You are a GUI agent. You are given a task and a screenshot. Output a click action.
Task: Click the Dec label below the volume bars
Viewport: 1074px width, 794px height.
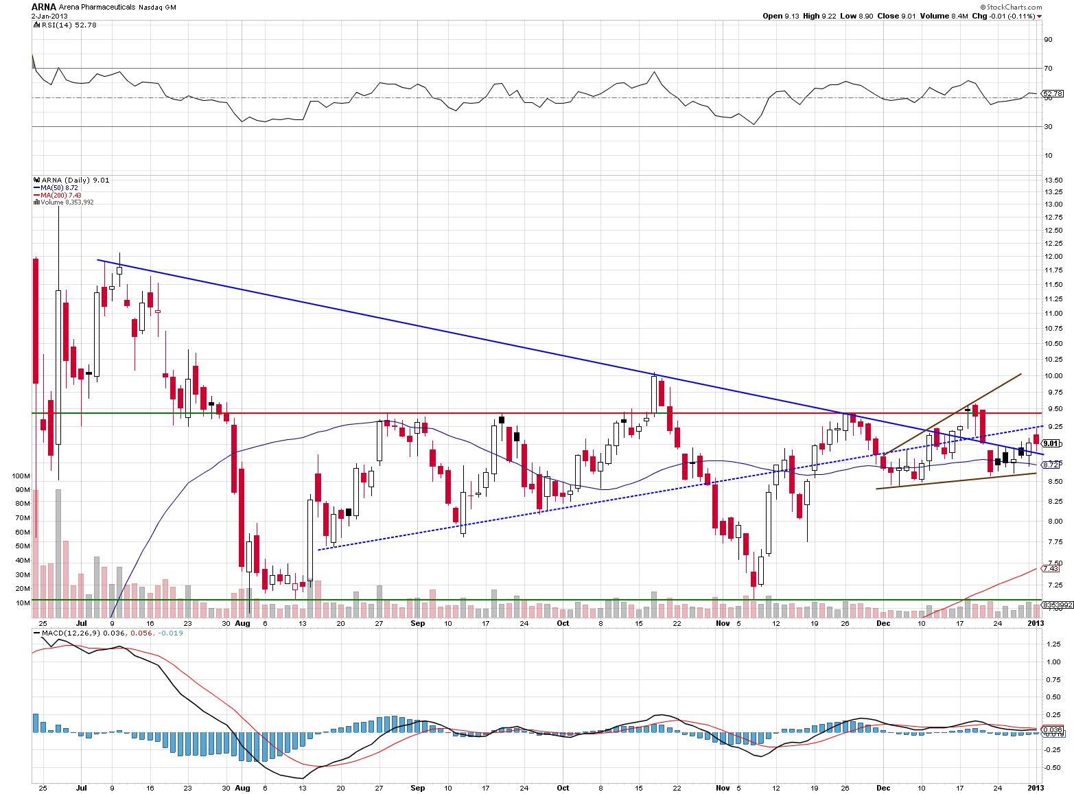coord(883,623)
